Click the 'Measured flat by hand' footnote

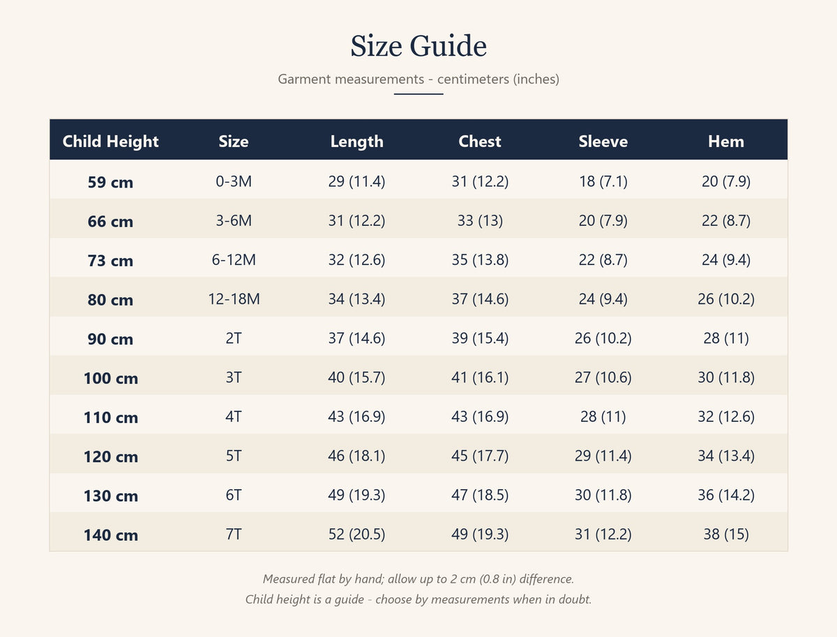tap(418, 578)
